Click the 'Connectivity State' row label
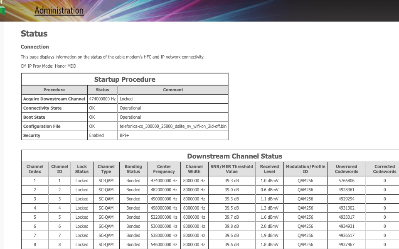The height and width of the screenshot is (249, 399). coord(42,108)
